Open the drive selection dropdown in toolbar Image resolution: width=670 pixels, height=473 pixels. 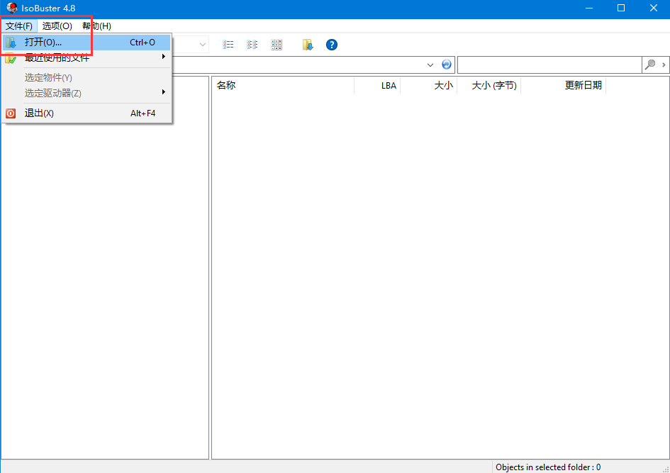[203, 45]
